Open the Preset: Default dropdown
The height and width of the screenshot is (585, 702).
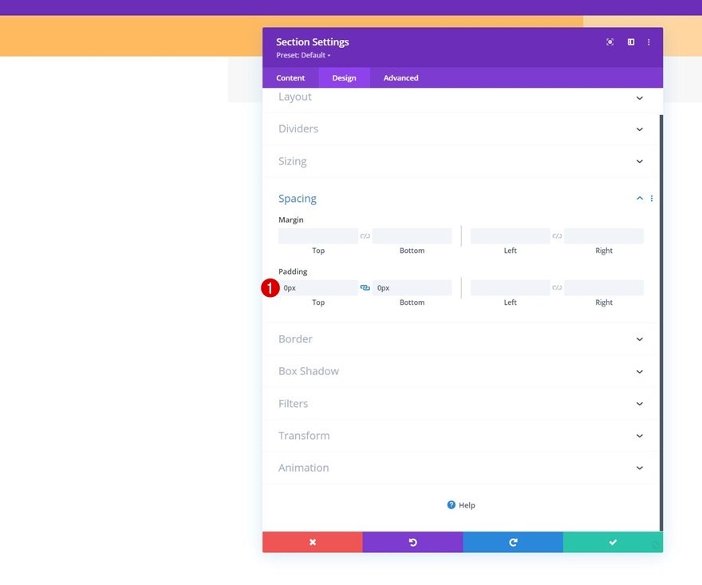coord(303,55)
